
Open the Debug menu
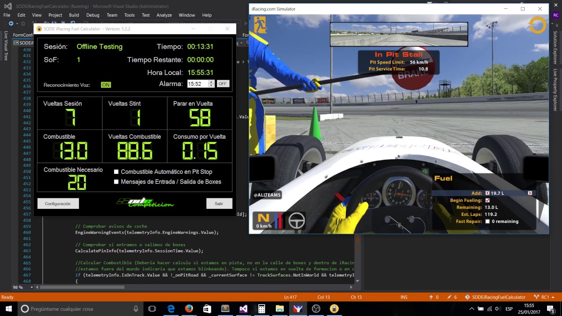(x=93, y=15)
